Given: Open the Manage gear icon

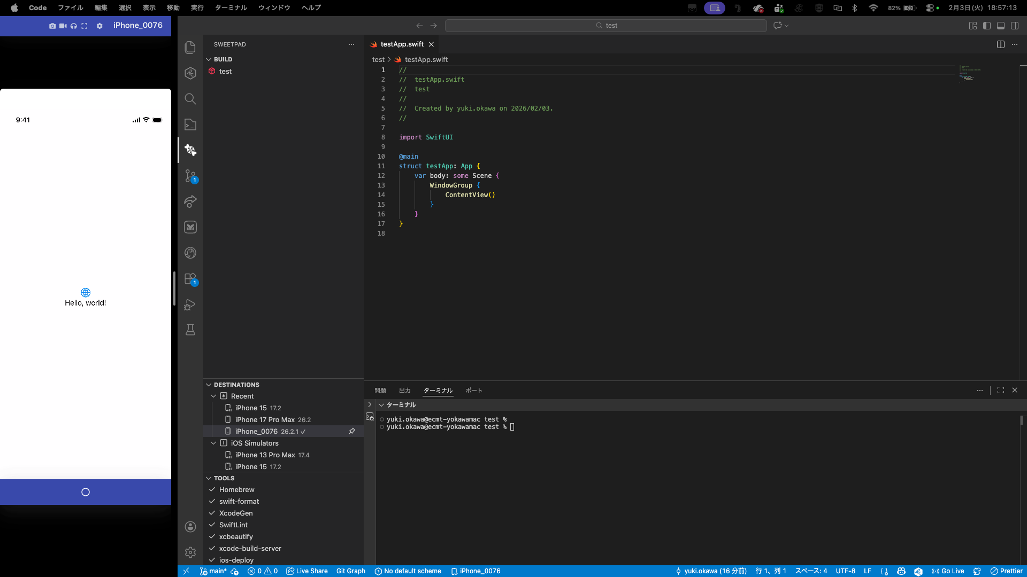Looking at the screenshot, I should tap(190, 552).
